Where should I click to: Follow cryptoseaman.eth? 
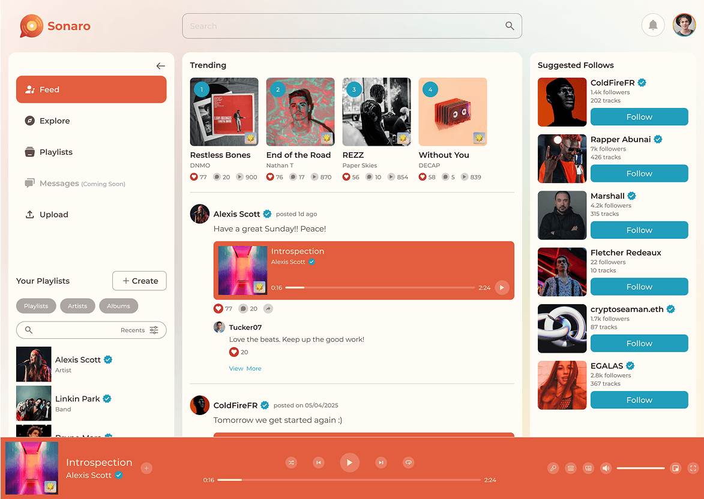tap(639, 343)
